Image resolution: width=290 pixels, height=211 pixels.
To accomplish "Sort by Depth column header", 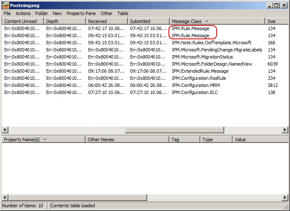I will point(65,21).
